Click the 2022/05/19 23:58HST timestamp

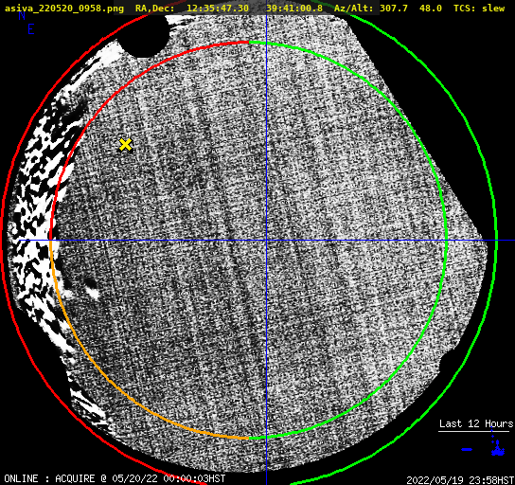point(460,480)
